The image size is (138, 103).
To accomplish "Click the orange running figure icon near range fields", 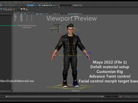I will click(120, 96).
